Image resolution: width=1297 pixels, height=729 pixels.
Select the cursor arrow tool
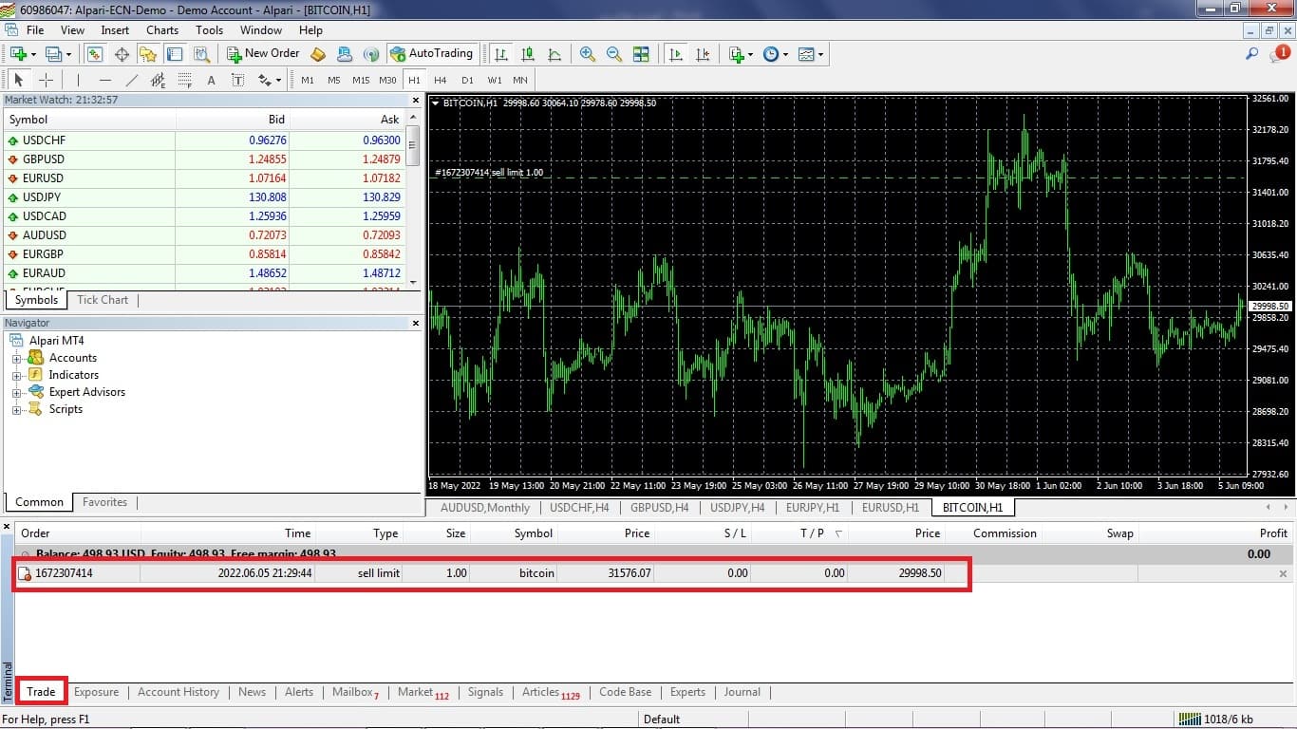coord(19,81)
